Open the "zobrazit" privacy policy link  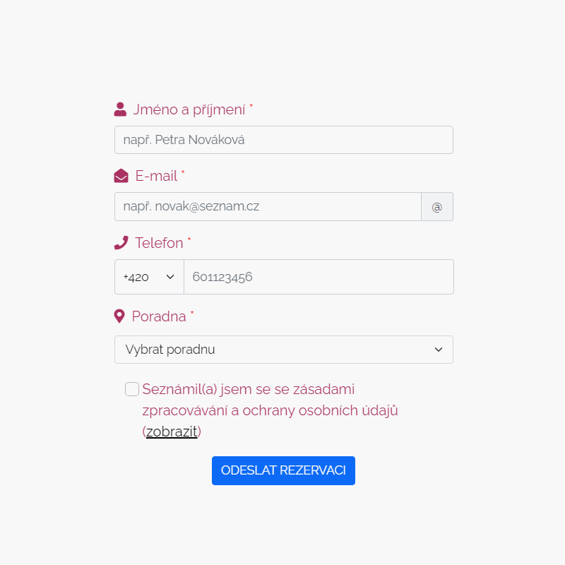coord(172,431)
